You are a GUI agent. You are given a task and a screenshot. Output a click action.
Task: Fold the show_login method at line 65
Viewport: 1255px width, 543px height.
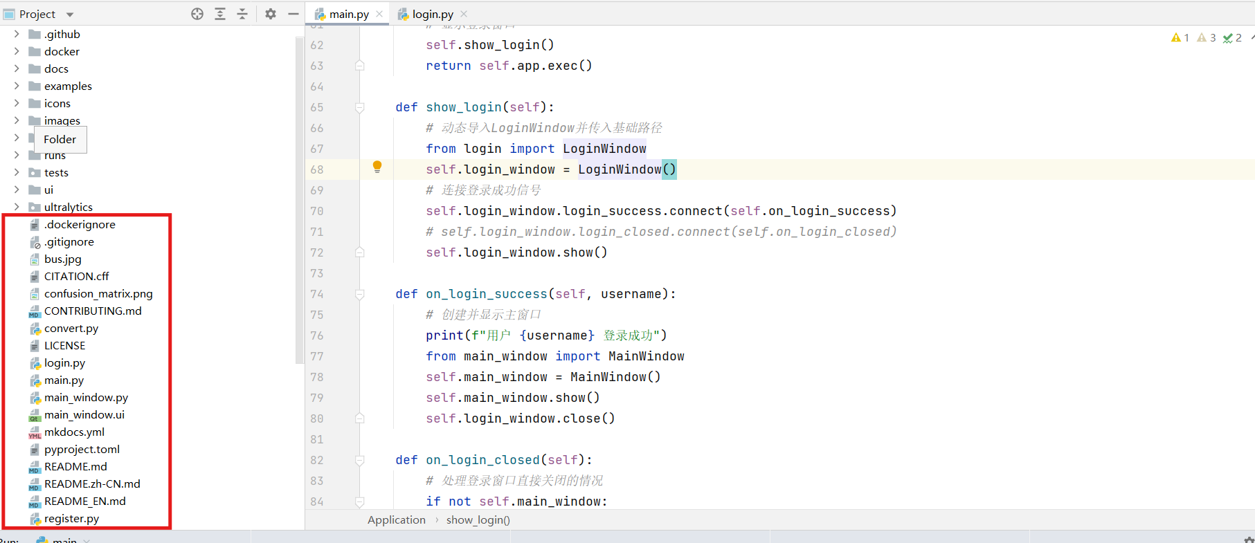click(360, 107)
